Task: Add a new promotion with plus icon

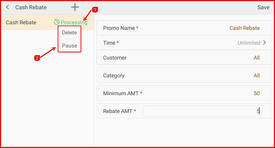Action: coord(75,7)
